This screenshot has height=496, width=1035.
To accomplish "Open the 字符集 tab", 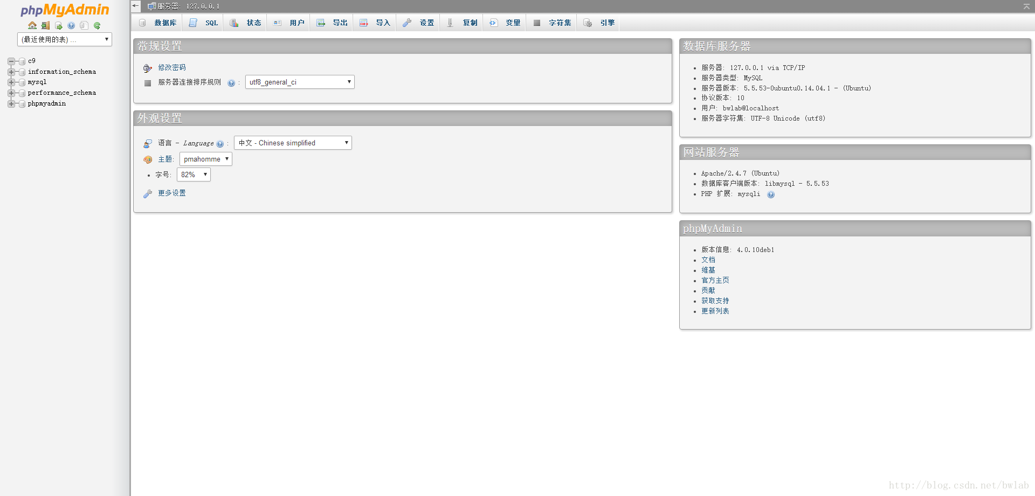I will (x=552, y=23).
